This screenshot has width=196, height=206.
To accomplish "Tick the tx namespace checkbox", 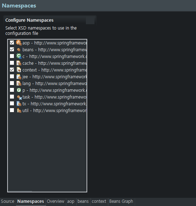I will 12,104.
